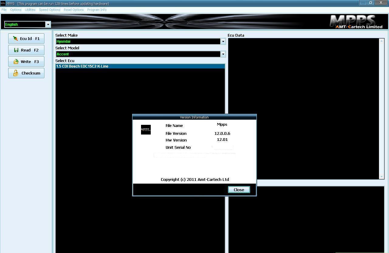Viewport: 389px width, 253px height.
Task: Click the File Version value 12.0.0.6
Action: point(222,133)
